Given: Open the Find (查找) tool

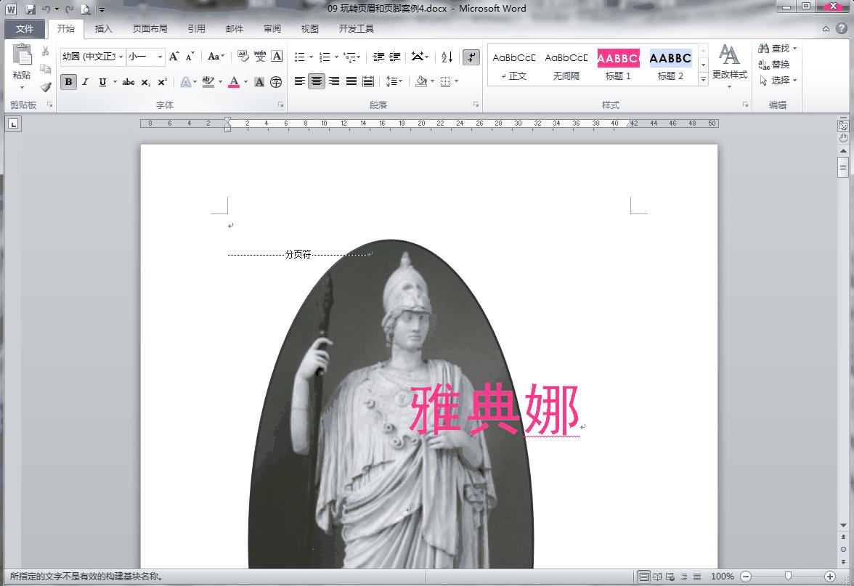Looking at the screenshot, I should [773, 48].
